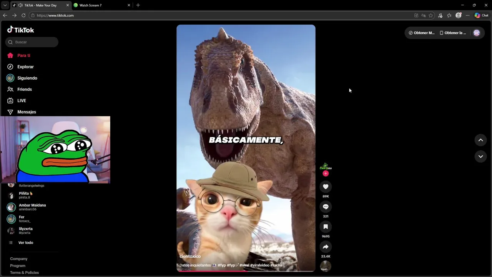Screen dimensions: 492x277
Task: Click the Obtener la... app button
Action: [453, 33]
